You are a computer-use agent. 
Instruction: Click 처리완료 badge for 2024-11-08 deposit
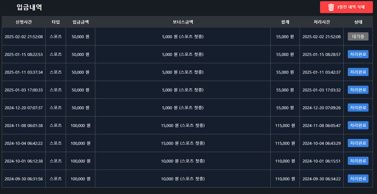pyautogui.click(x=358, y=126)
